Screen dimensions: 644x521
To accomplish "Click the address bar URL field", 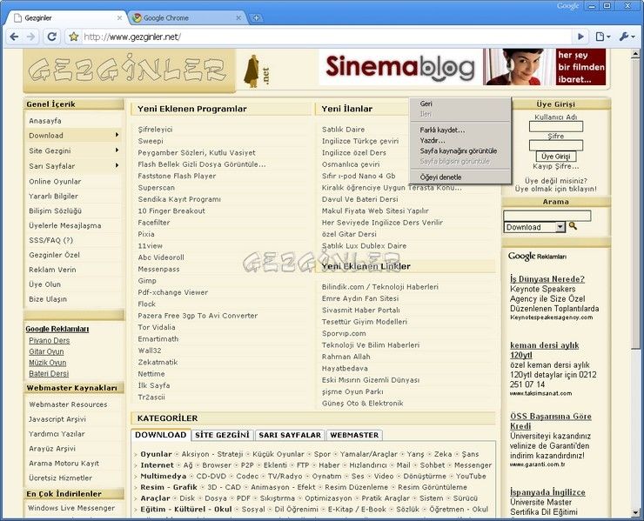I will [325, 37].
